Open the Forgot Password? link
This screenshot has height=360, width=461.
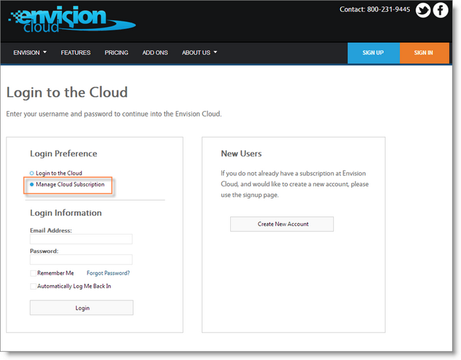108,273
